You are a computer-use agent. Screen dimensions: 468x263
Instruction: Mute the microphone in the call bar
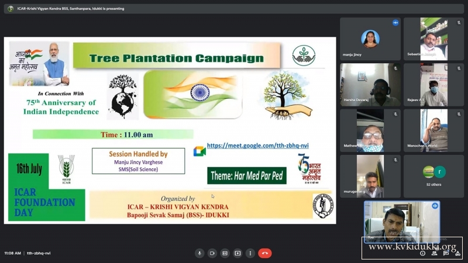199,253
